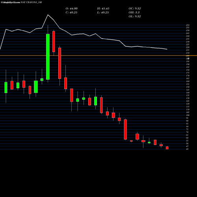This screenshot has width=197, height=197.
Task: Click the orange horizontal price level line
Action: click(x=98, y=56)
